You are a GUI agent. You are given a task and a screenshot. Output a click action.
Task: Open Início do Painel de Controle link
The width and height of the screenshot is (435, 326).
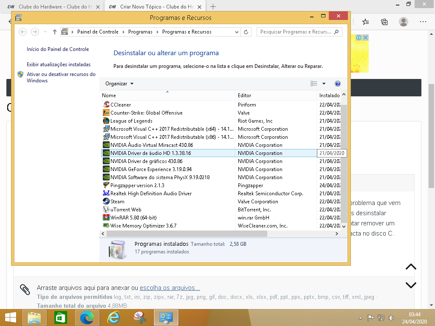click(x=58, y=49)
